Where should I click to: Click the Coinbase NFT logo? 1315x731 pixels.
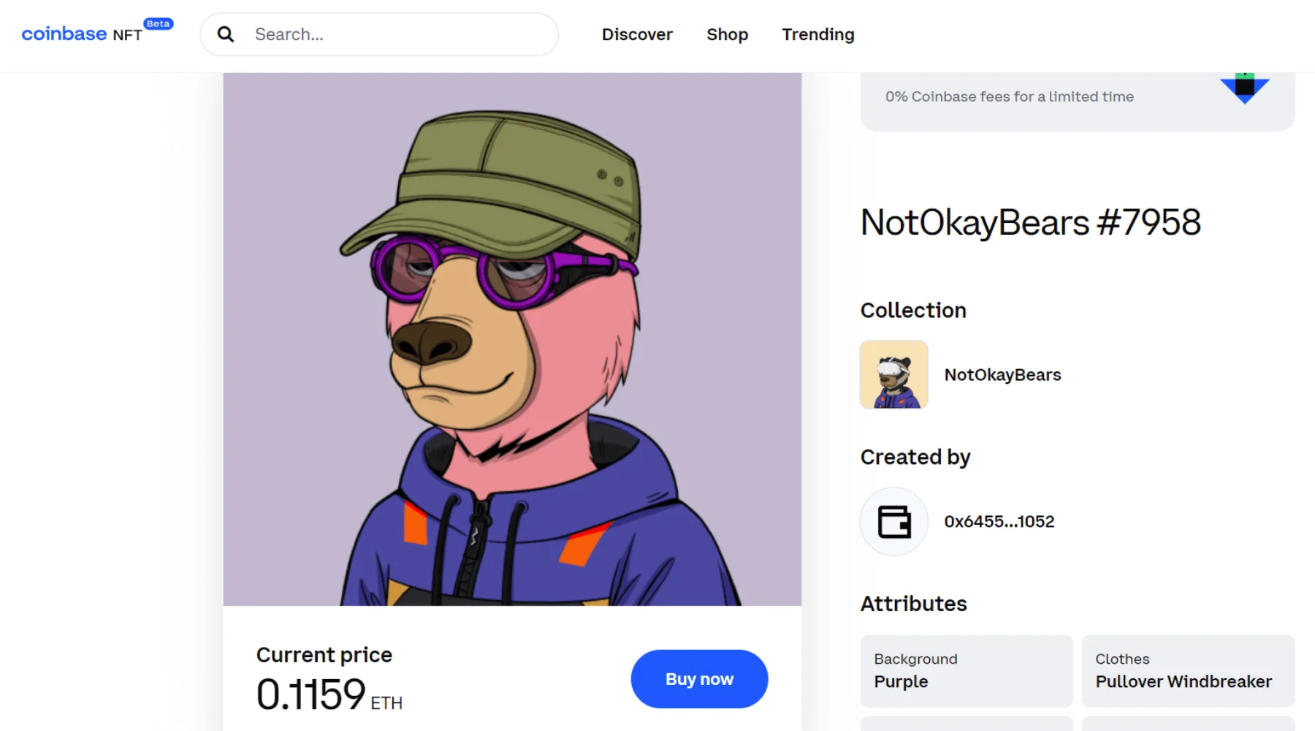[80, 34]
